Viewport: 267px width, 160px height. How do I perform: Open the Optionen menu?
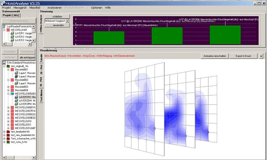click(x=96, y=7)
